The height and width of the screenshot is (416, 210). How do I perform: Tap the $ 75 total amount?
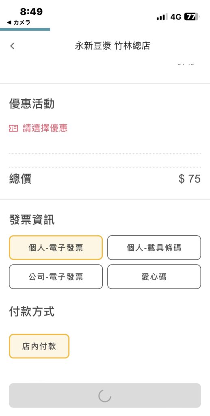pyautogui.click(x=190, y=179)
